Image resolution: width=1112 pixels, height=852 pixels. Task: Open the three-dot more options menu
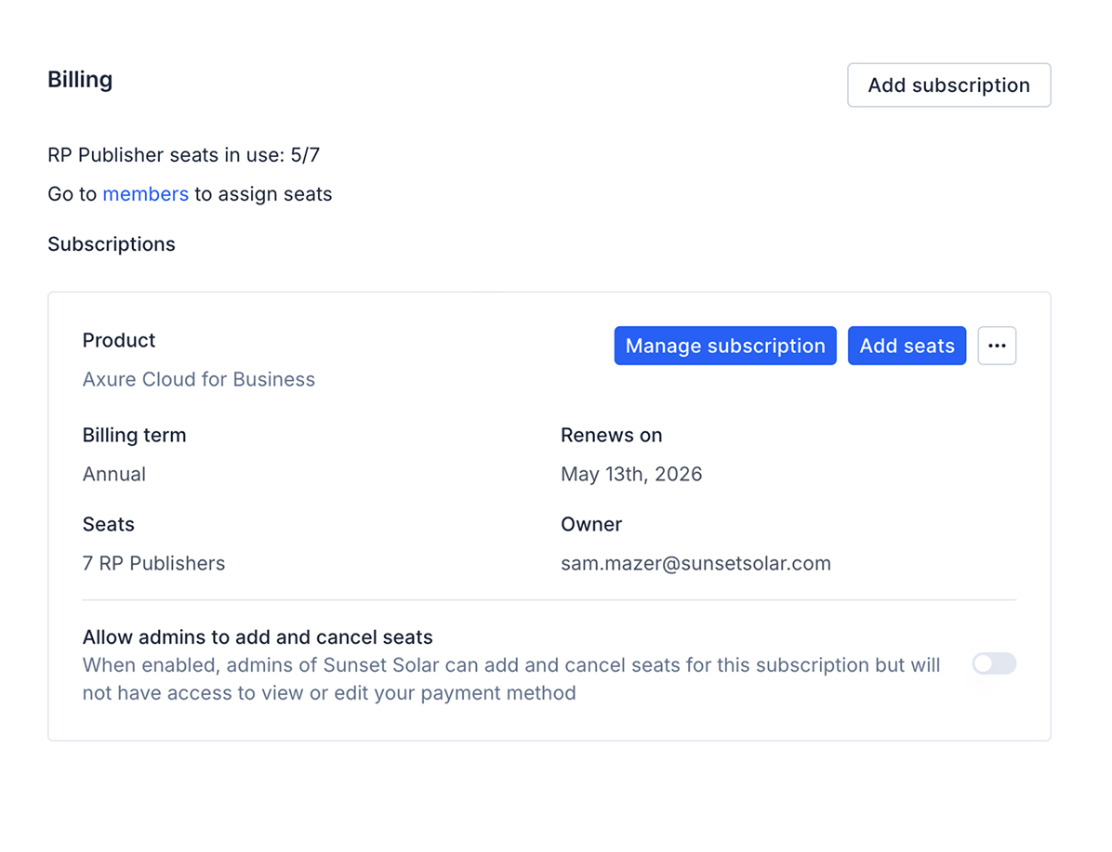[x=997, y=346]
